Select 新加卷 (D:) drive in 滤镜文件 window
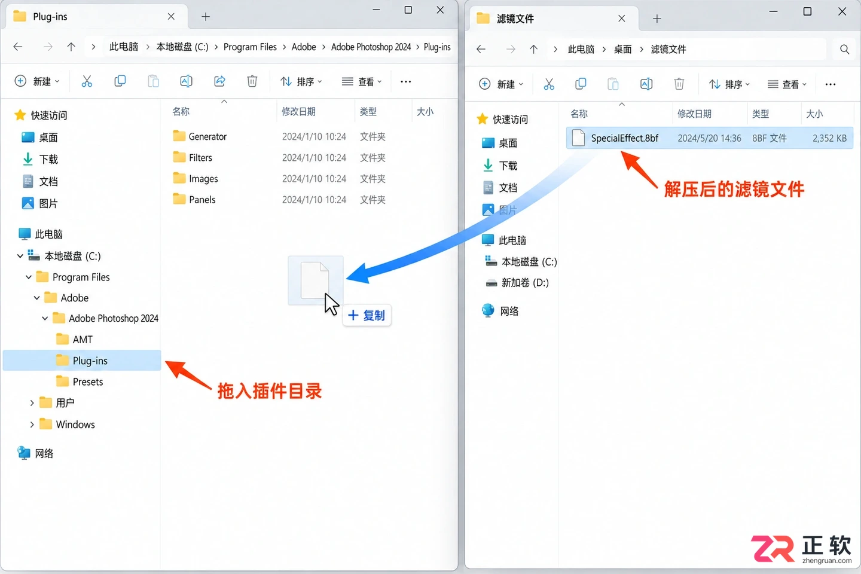Screen dimensions: 861x574 coord(517,283)
